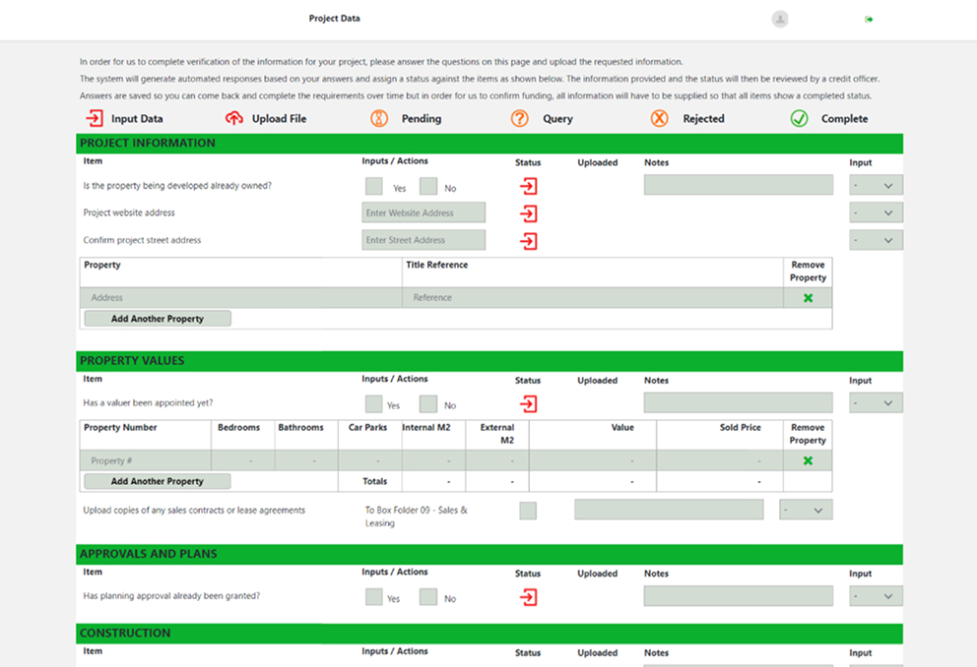Click the PROPERTY VALUES section header
Screen dimensions: 977x667
click(489, 361)
